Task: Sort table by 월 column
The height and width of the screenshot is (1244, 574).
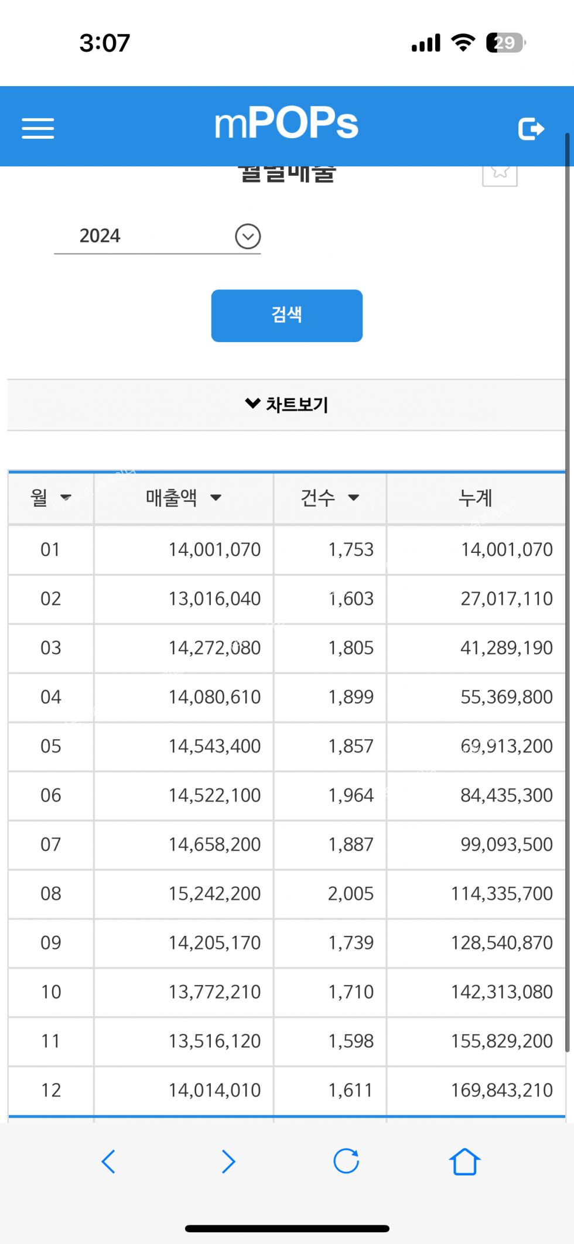Action: (51, 498)
